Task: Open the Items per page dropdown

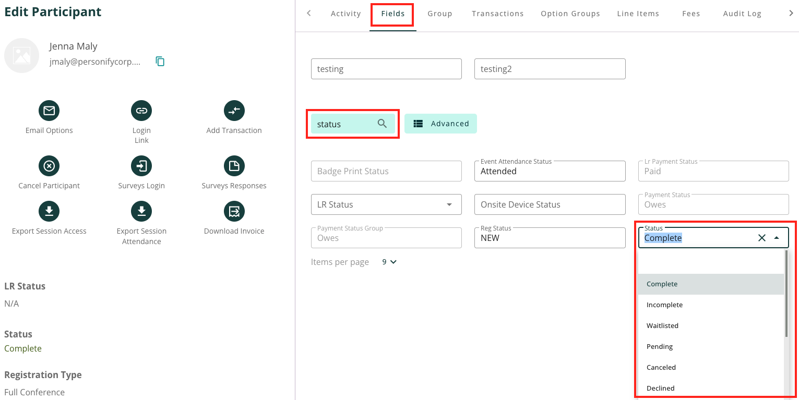Action: click(x=389, y=262)
